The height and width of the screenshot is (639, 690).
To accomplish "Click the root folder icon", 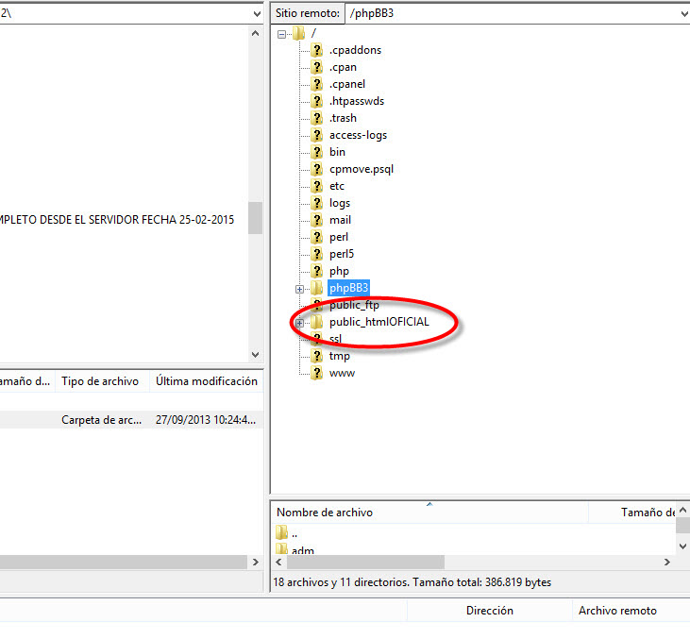I will (x=299, y=33).
